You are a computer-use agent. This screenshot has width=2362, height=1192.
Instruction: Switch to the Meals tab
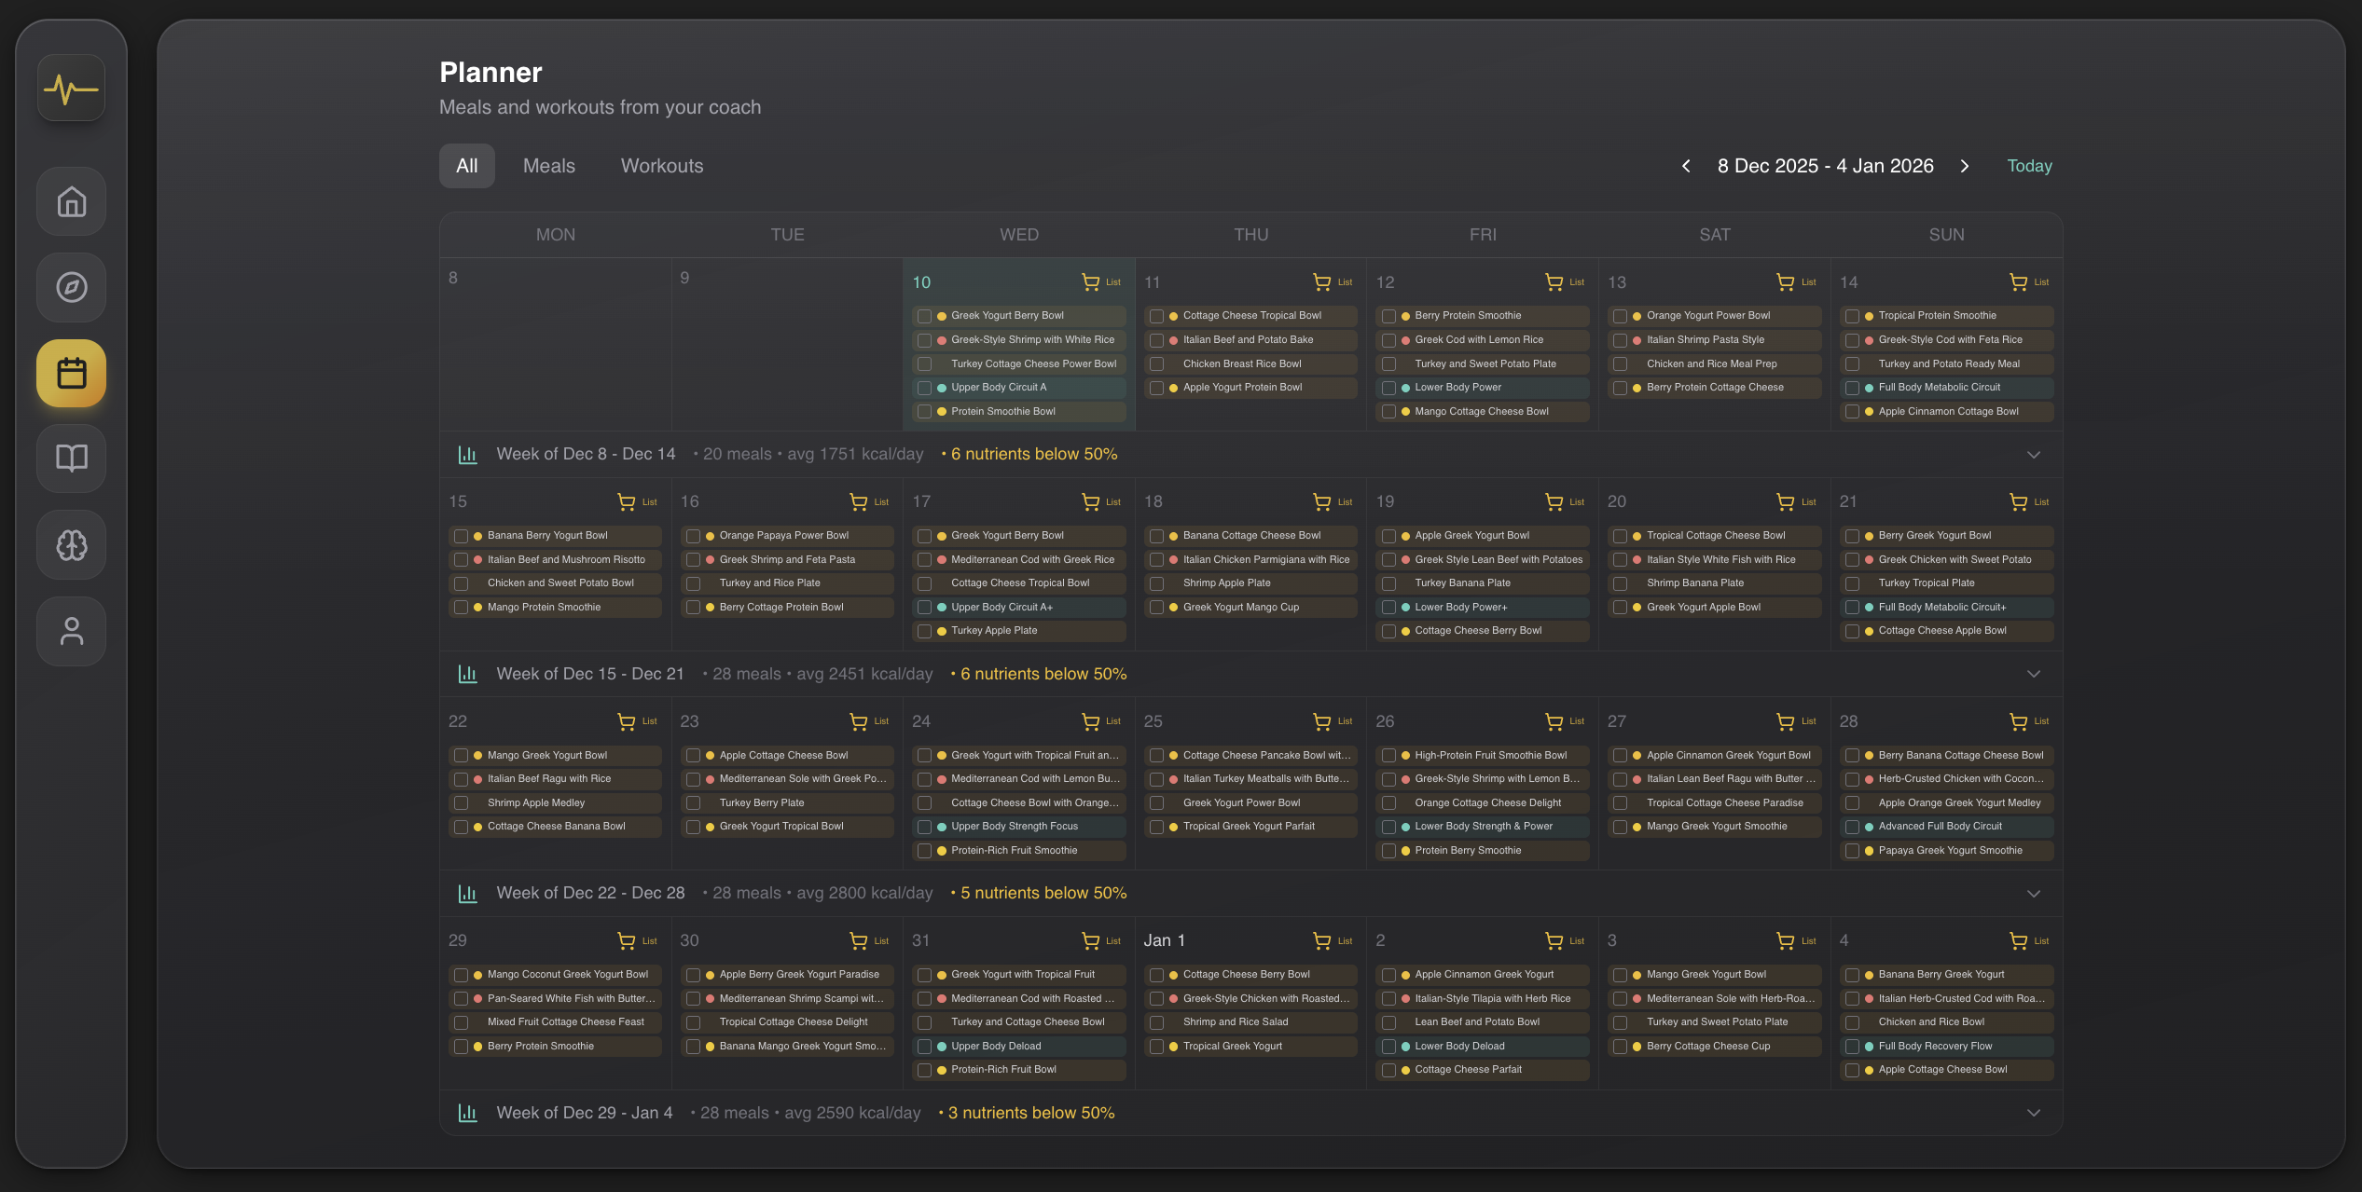[549, 166]
